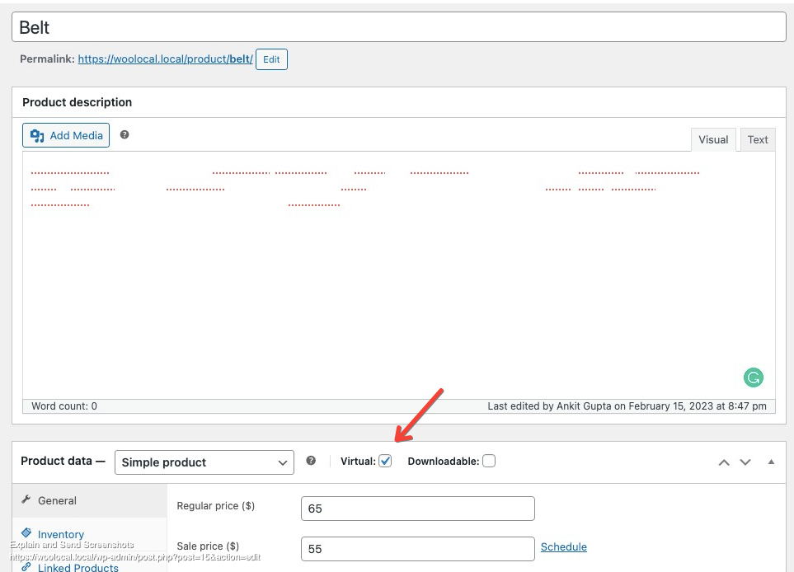The width and height of the screenshot is (794, 572).
Task: Click the Word count: 0 text
Action: 64,406
